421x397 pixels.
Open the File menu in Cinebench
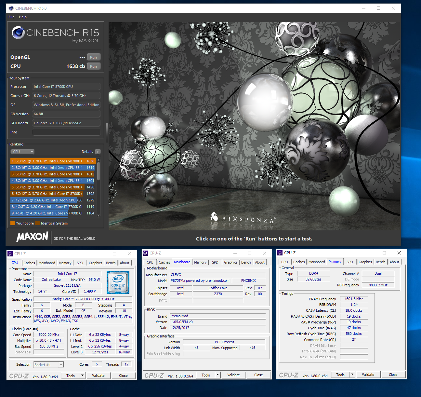click(x=11, y=17)
